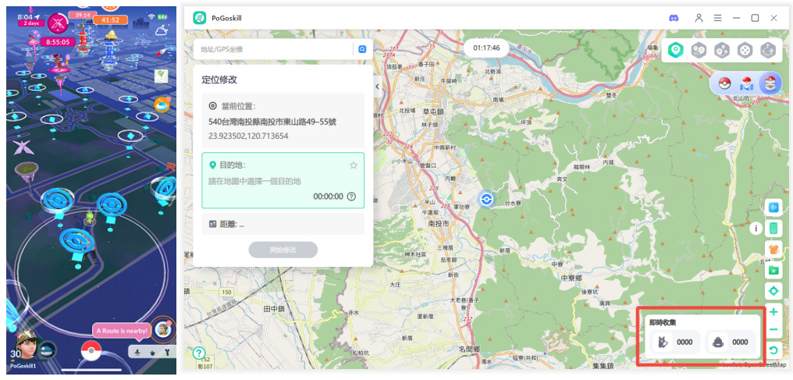Click the search icon in address bar

click(362, 49)
